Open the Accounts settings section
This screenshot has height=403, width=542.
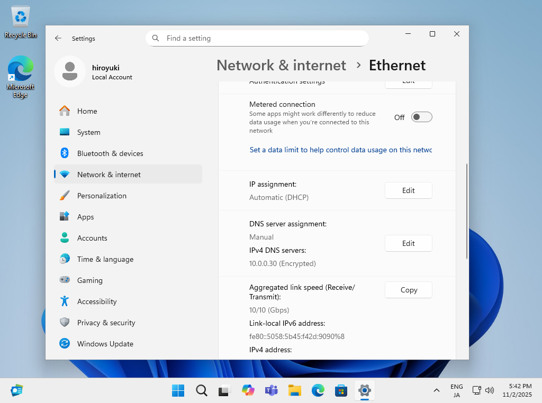pyautogui.click(x=92, y=238)
